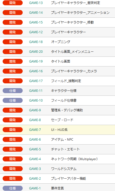Open issue link GAME-14
This screenshot has height=191, width=115.
(x=36, y=13)
